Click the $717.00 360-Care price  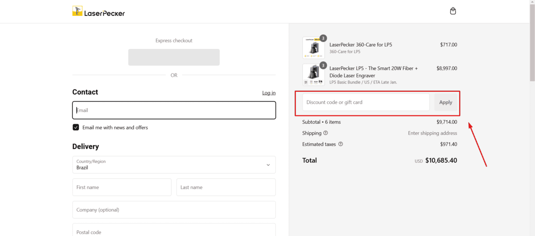tap(449, 45)
